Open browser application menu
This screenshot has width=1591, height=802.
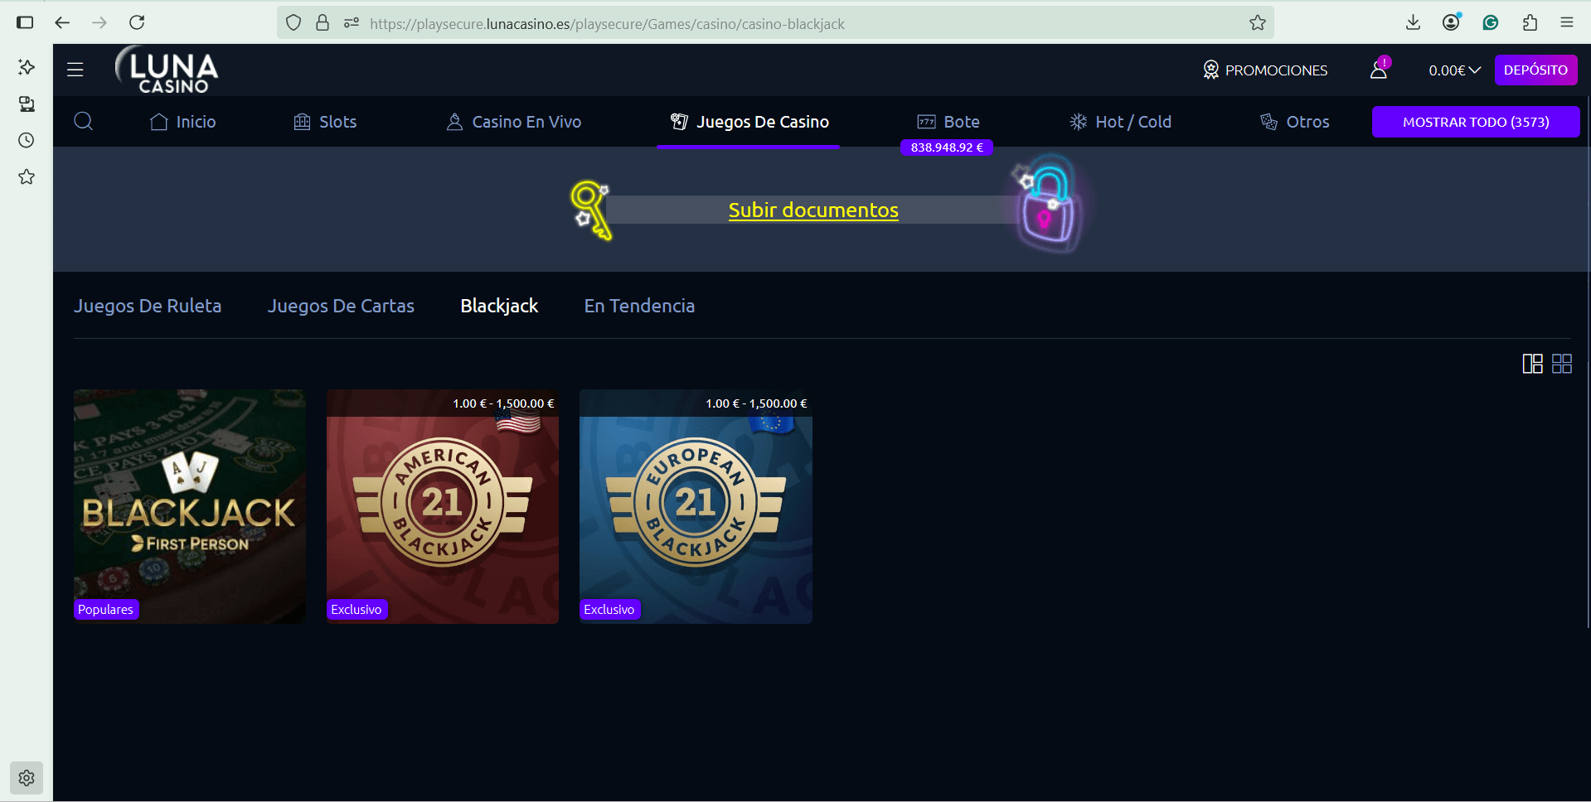coord(1566,22)
